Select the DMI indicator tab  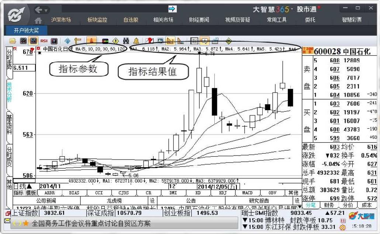point(173,193)
